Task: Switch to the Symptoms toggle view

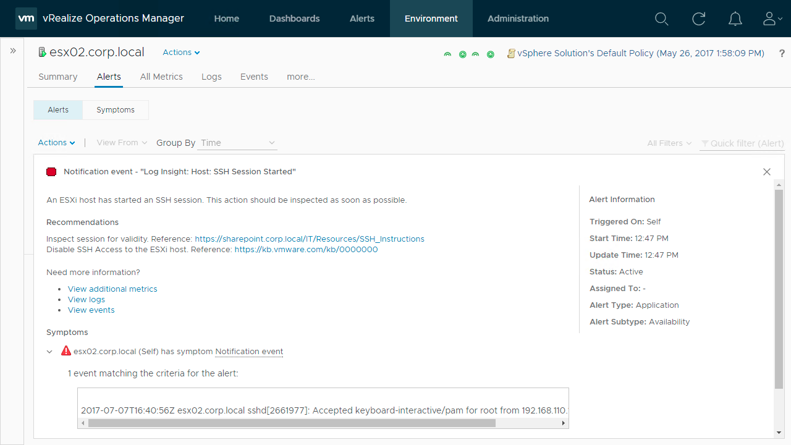Action: click(x=116, y=110)
